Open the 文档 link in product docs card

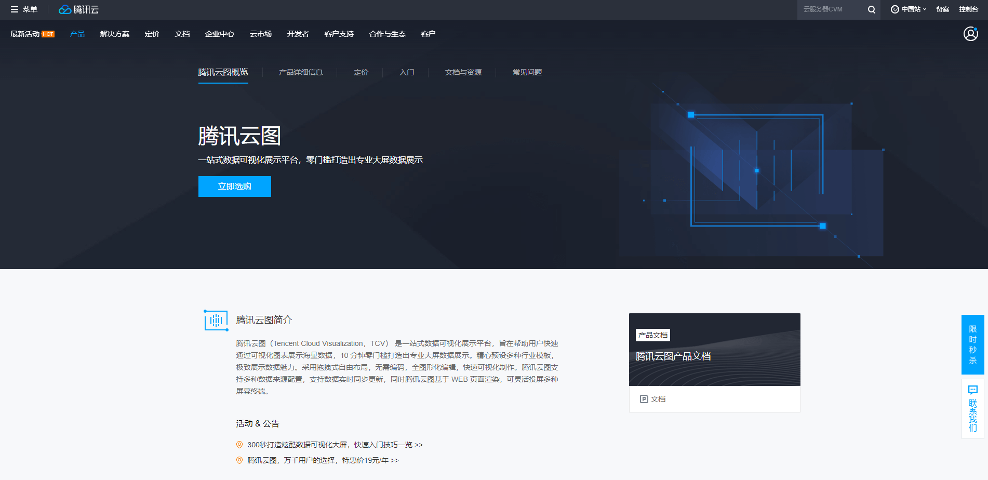658,399
